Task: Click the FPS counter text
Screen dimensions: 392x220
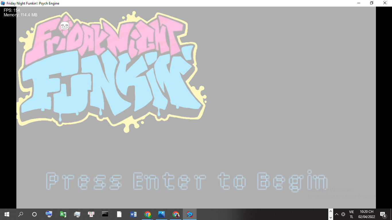Action: click(x=12, y=10)
